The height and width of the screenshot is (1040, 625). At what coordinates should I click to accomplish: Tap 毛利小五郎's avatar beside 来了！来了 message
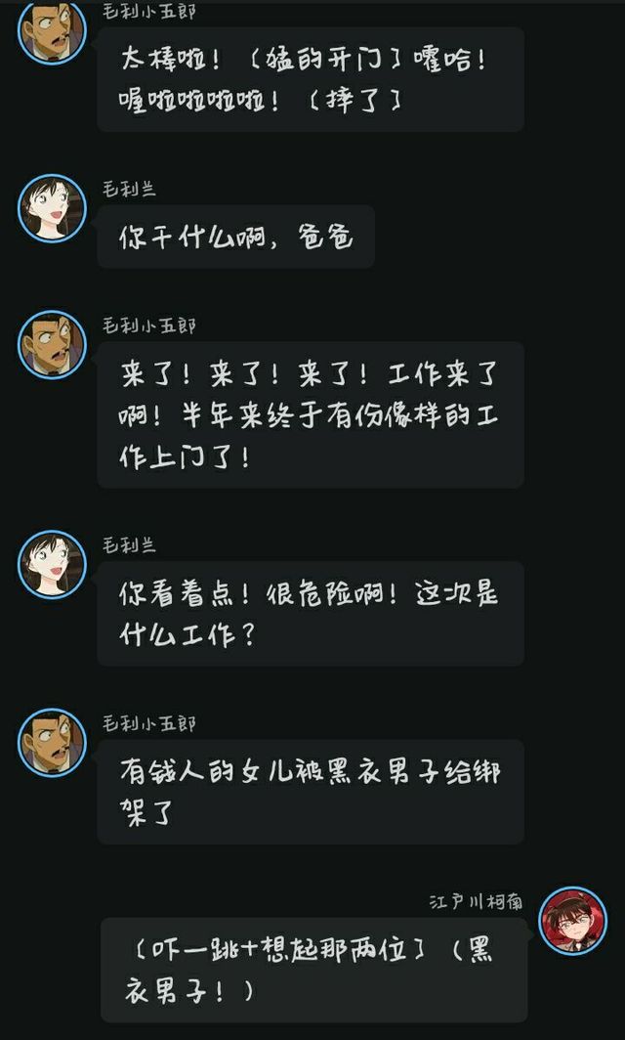tap(52, 345)
